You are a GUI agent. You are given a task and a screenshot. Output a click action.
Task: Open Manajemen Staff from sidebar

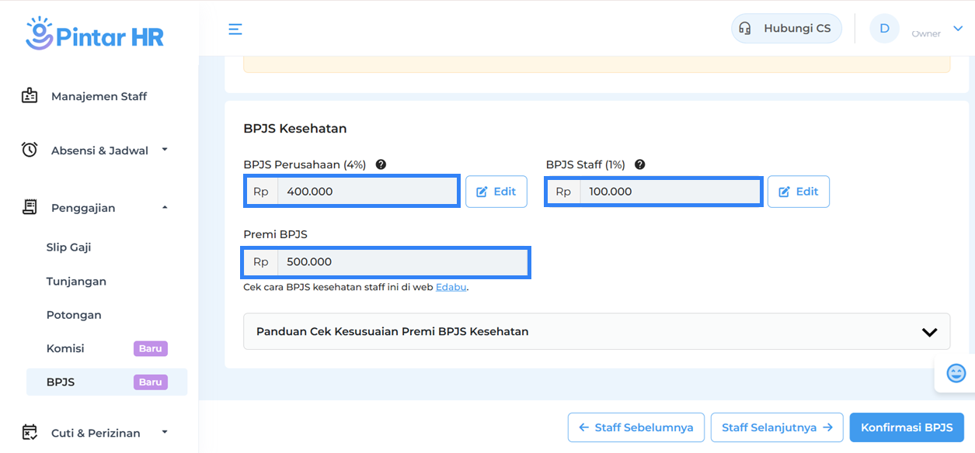pos(99,96)
